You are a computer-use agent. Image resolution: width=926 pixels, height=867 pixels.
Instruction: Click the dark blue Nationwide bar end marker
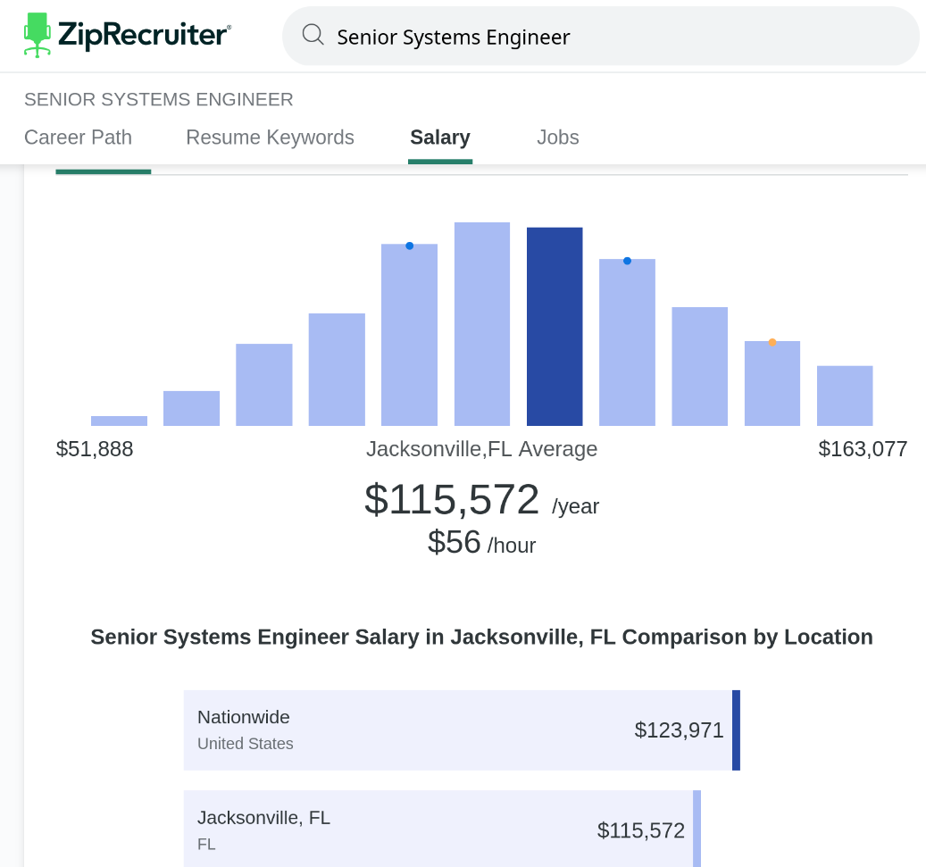click(x=736, y=730)
